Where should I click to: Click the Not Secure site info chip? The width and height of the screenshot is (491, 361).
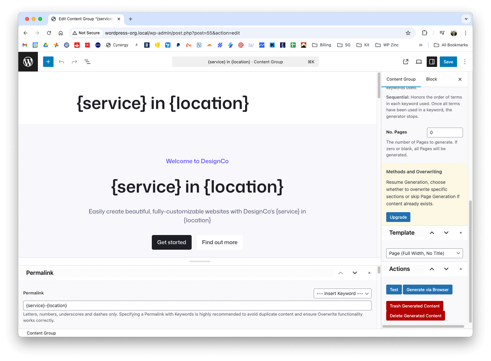point(86,33)
